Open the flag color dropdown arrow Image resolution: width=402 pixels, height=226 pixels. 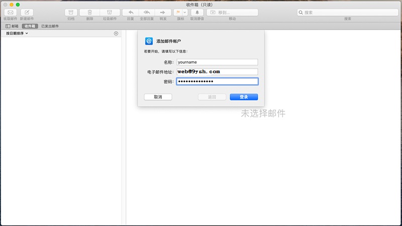coord(184,12)
